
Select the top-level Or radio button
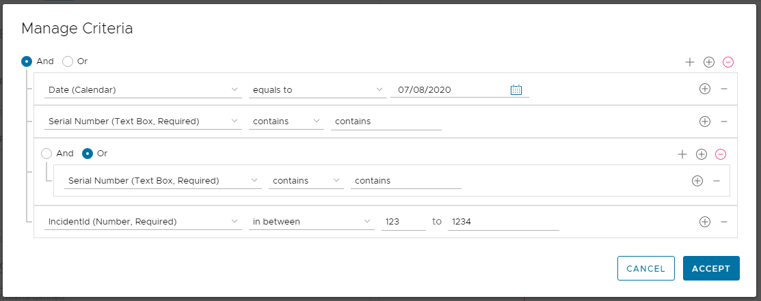[68, 61]
